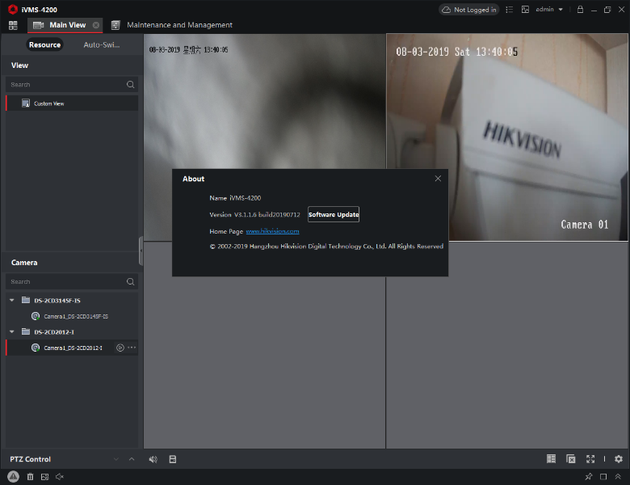Select the Auto-Switch tab

[101, 44]
